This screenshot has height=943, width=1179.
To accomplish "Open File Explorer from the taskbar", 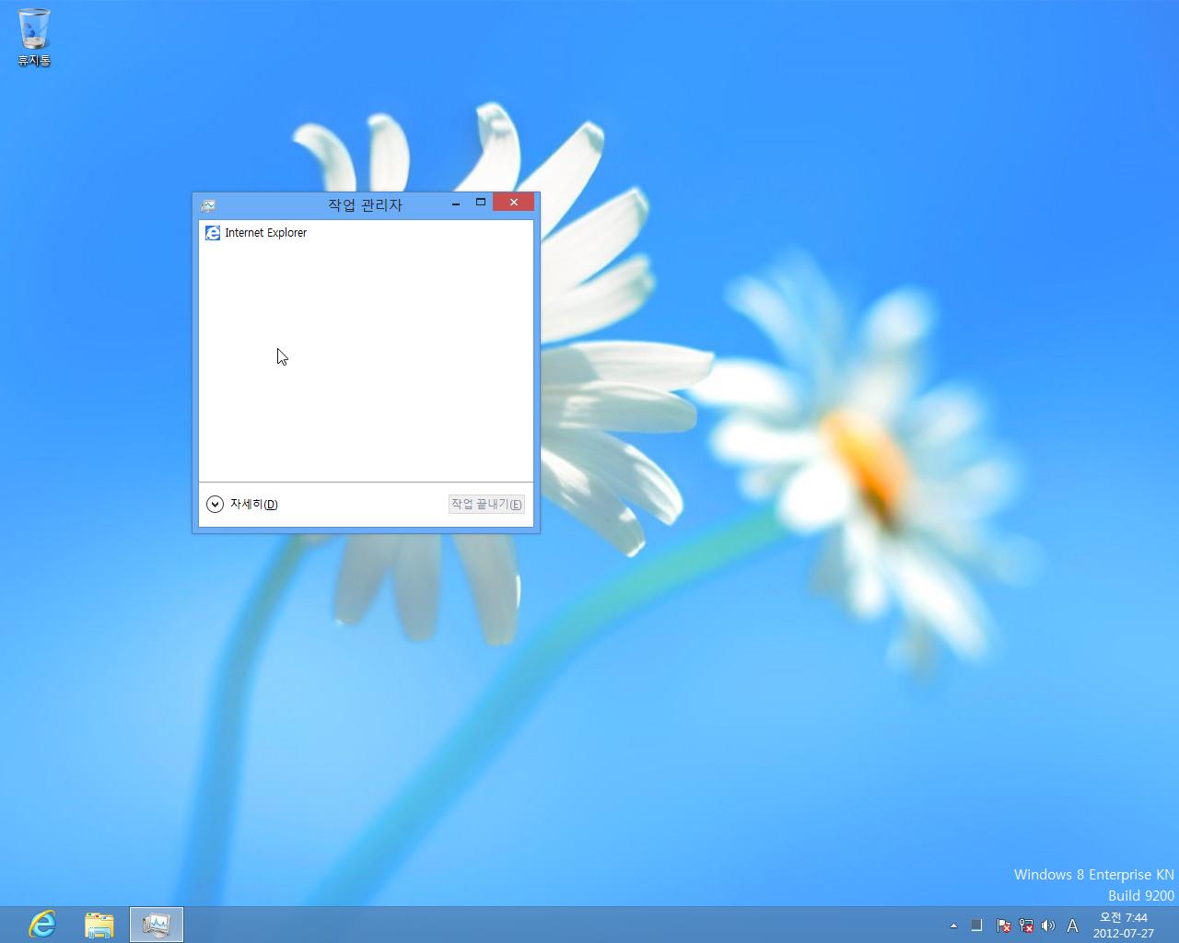I will coord(99,925).
